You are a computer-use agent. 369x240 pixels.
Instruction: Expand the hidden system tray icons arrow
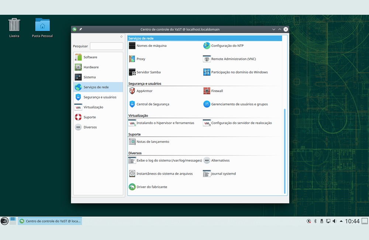(341, 221)
